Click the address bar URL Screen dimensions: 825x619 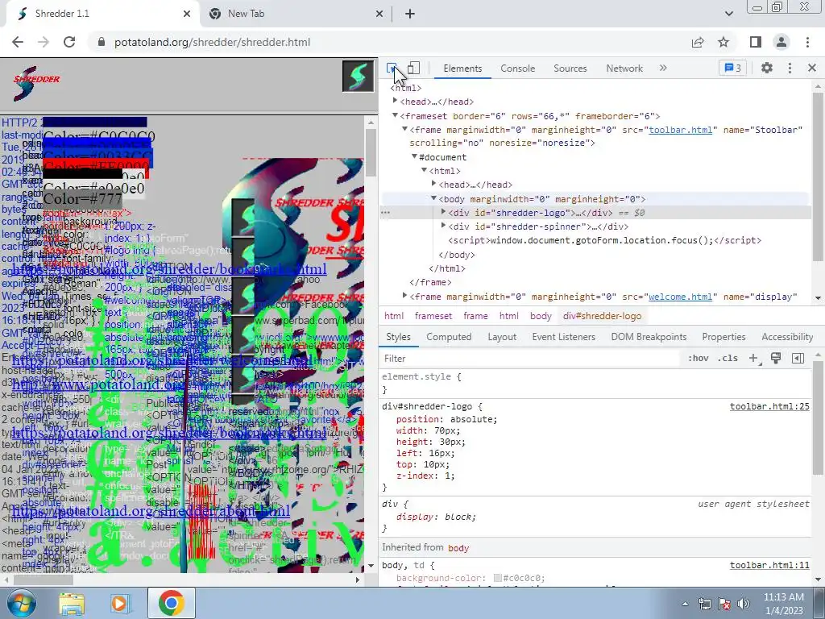click(x=213, y=42)
